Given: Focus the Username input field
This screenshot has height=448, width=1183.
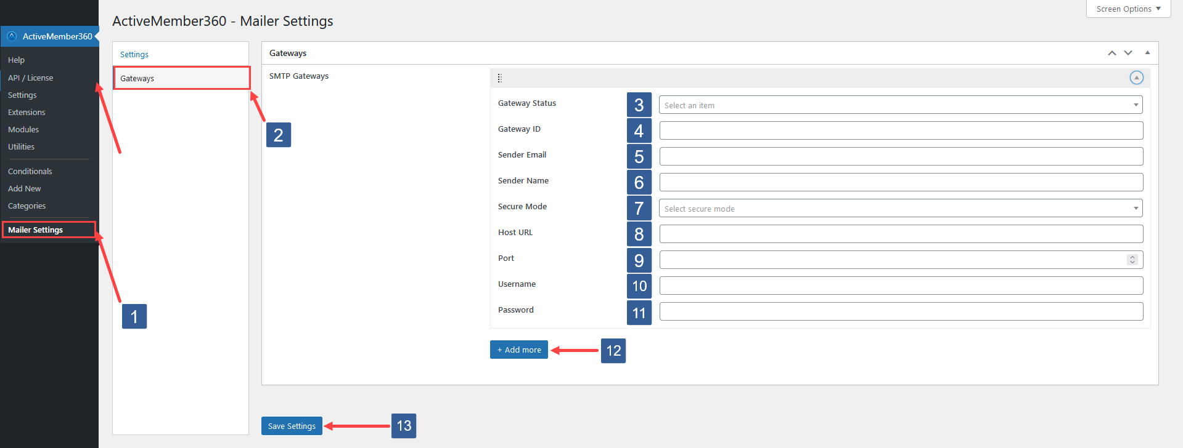Looking at the screenshot, I should [x=901, y=286].
